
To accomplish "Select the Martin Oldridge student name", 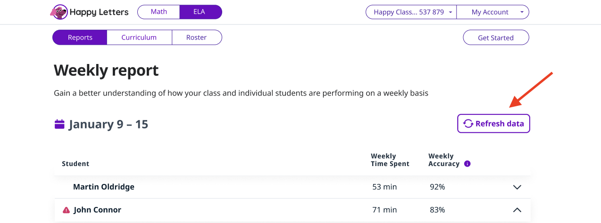I will click(x=104, y=187).
